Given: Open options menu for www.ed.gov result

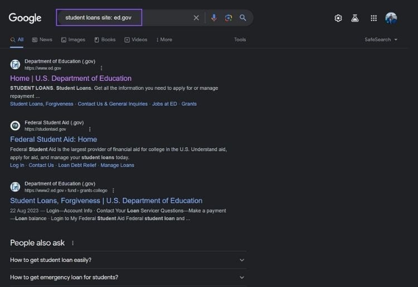Looking at the screenshot, I should [101, 68].
